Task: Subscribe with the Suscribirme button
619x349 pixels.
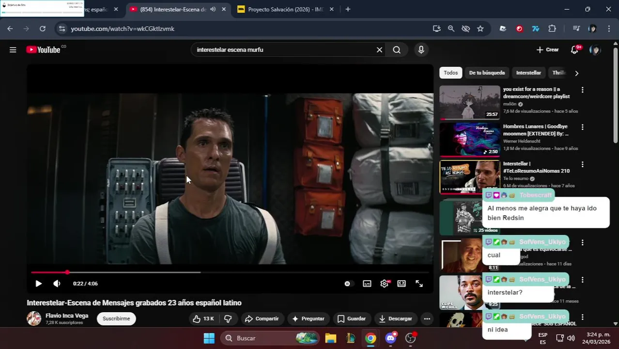Action: pyautogui.click(x=116, y=318)
